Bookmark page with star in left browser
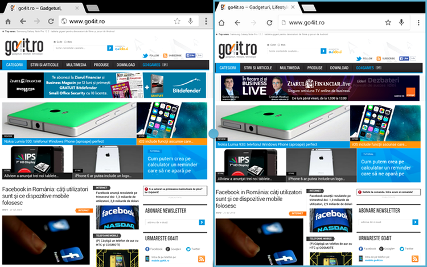Screen dimensions: 427x267 pyautogui.click(x=177, y=21)
